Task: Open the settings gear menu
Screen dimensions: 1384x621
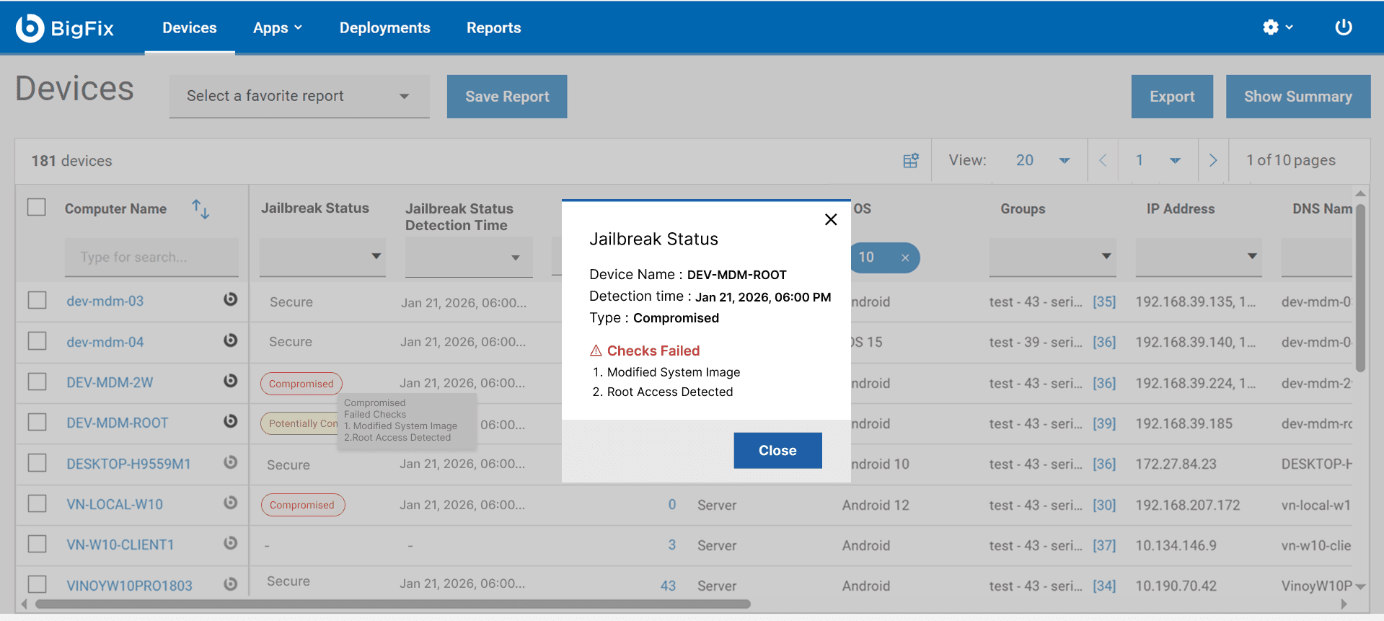Action: (x=1277, y=27)
